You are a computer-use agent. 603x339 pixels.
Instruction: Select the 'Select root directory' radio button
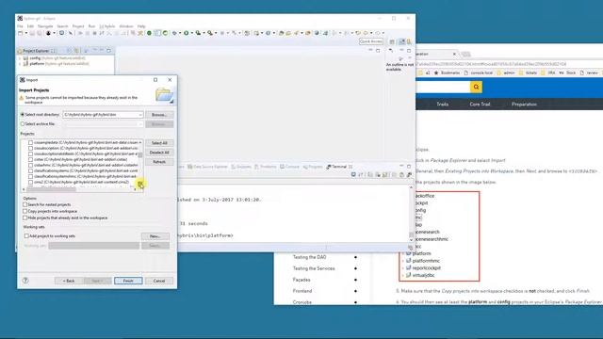click(23, 115)
